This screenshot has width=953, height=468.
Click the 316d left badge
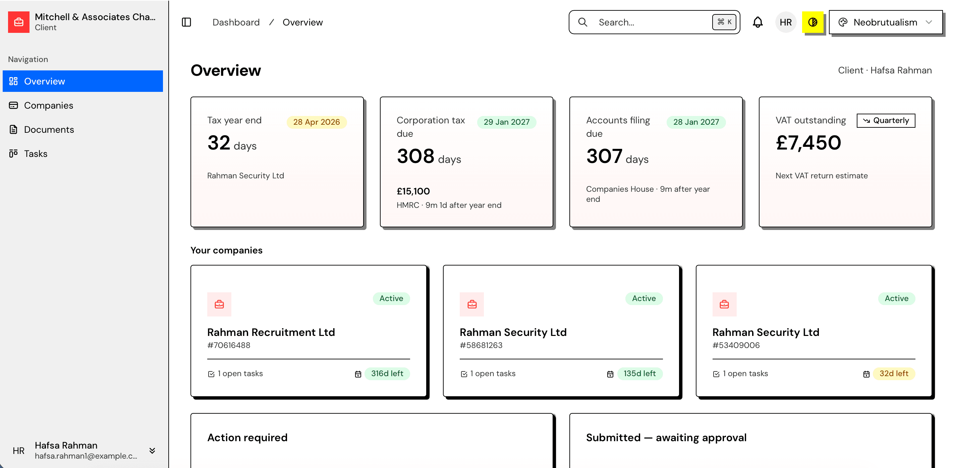click(x=387, y=374)
